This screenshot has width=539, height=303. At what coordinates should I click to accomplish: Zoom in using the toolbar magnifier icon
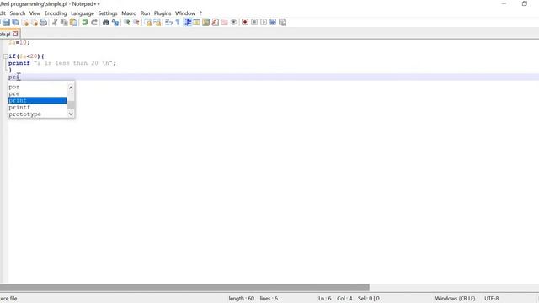(127, 23)
